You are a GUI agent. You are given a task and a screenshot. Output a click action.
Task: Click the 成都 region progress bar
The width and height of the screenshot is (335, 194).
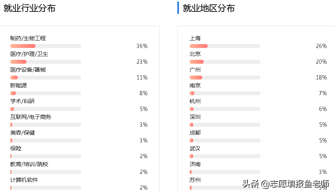(225, 140)
